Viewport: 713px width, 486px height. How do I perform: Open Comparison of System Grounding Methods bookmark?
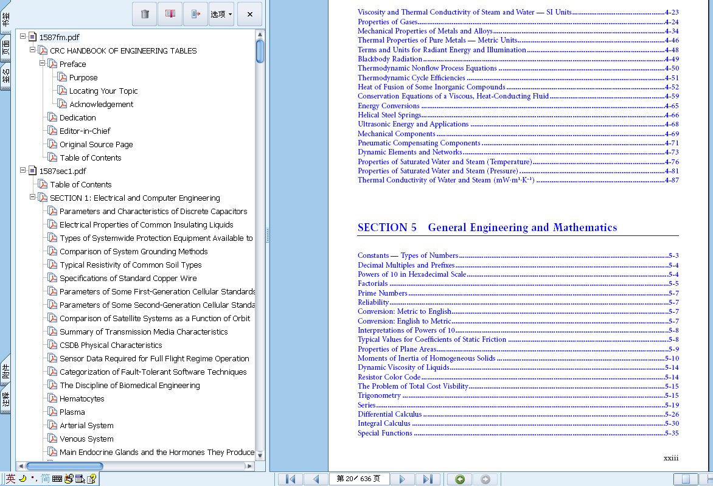click(134, 251)
